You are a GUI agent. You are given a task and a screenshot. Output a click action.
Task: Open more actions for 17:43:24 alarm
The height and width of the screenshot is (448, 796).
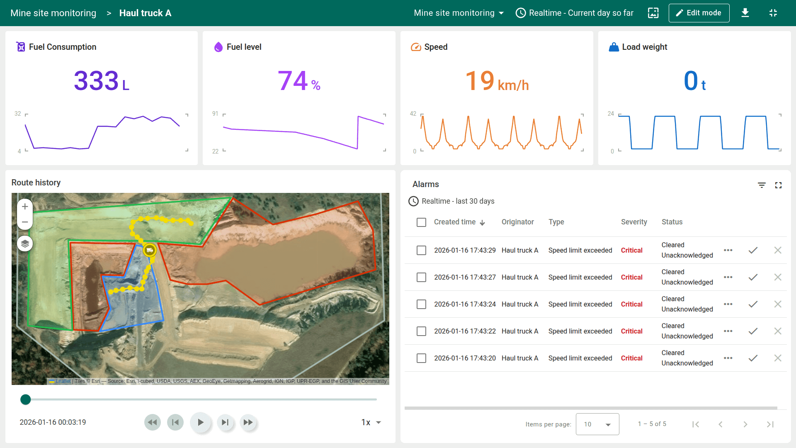pyautogui.click(x=728, y=304)
